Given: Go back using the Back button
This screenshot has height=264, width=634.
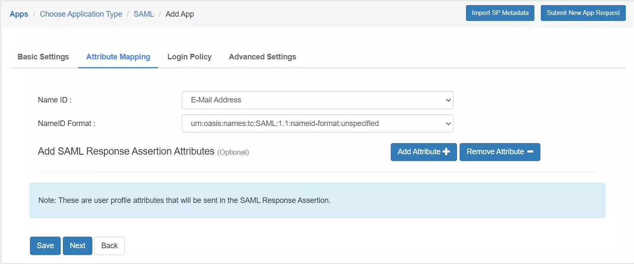Looking at the screenshot, I should click(x=109, y=245).
